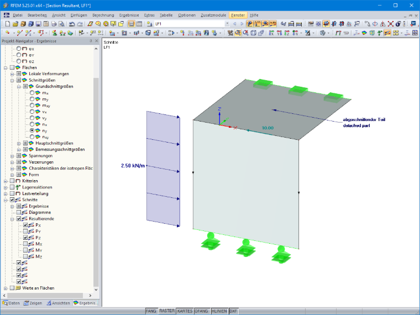Viewport: 420px width, 315px height.
Task: Expand the Werte an Flächen node
Action: tap(6, 288)
